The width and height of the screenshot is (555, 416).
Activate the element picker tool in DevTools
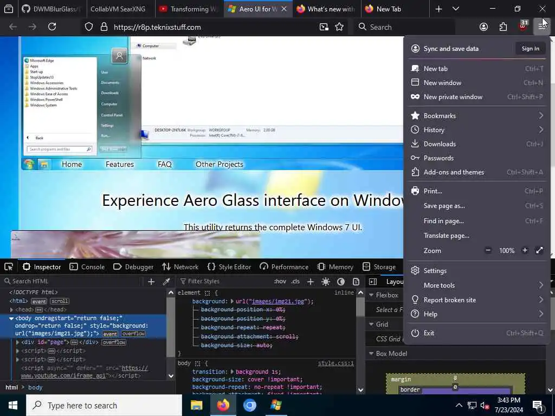9,267
